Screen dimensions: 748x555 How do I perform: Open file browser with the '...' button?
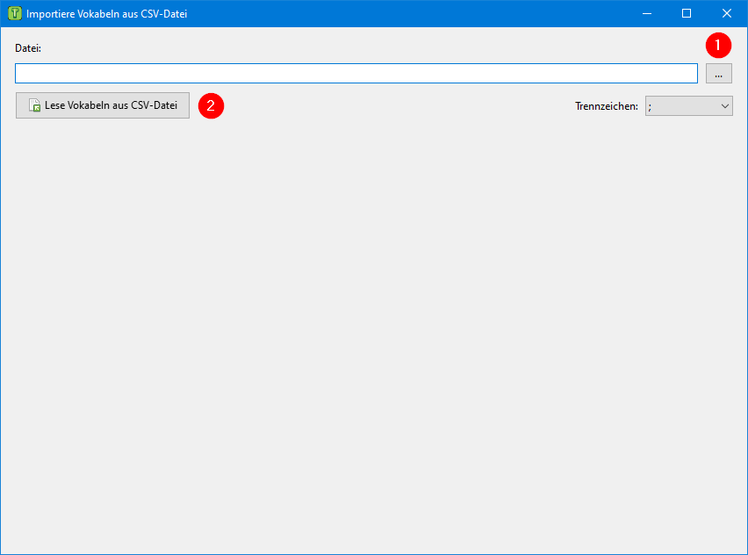pos(718,74)
